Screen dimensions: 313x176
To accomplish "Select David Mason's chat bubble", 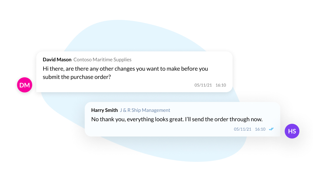I will 134,72.
